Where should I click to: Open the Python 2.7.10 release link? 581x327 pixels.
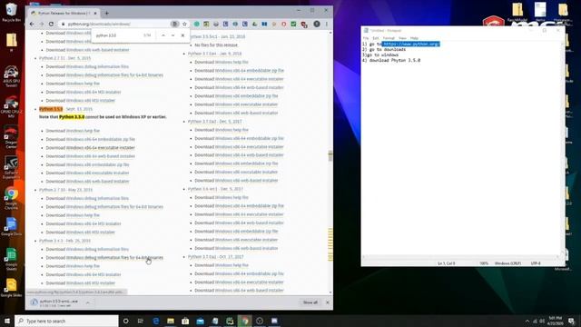[65, 190]
